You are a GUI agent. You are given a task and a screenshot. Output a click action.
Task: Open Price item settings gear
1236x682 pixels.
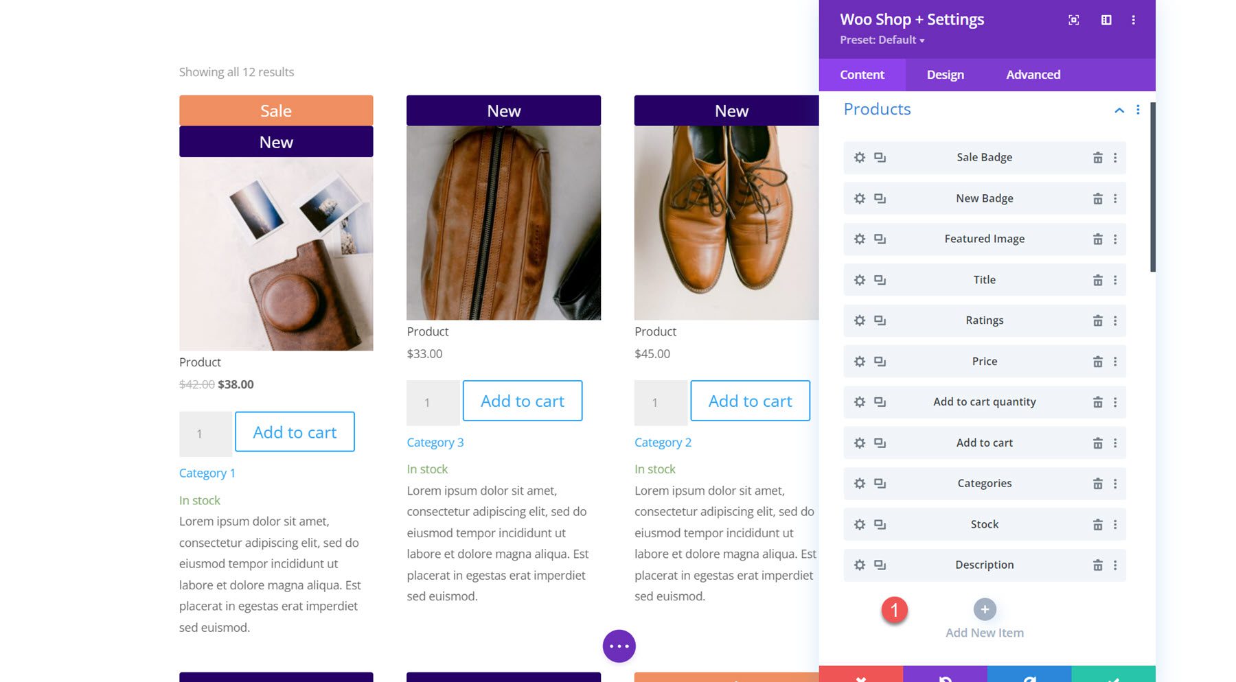point(859,361)
